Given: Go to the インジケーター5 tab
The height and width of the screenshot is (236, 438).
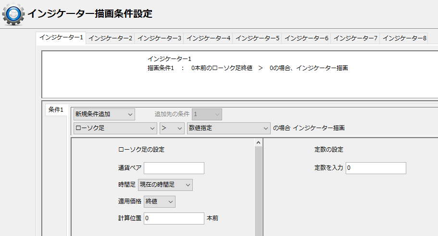Looking at the screenshot, I should (x=257, y=38).
